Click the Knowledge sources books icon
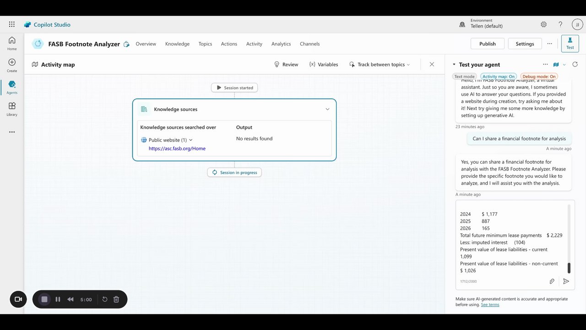This screenshot has height=330, width=586. coord(144,109)
